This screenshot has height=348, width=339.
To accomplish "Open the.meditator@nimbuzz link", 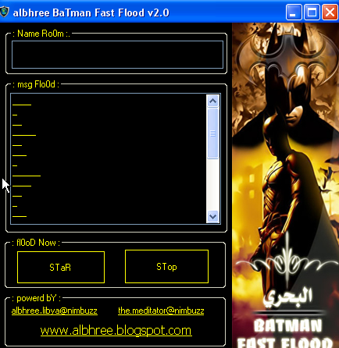I will 161,311.
